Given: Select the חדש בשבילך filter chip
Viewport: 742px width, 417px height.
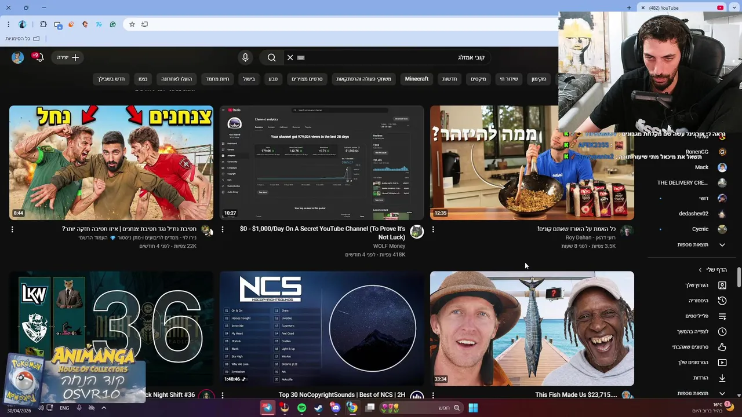Looking at the screenshot, I should 111,79.
